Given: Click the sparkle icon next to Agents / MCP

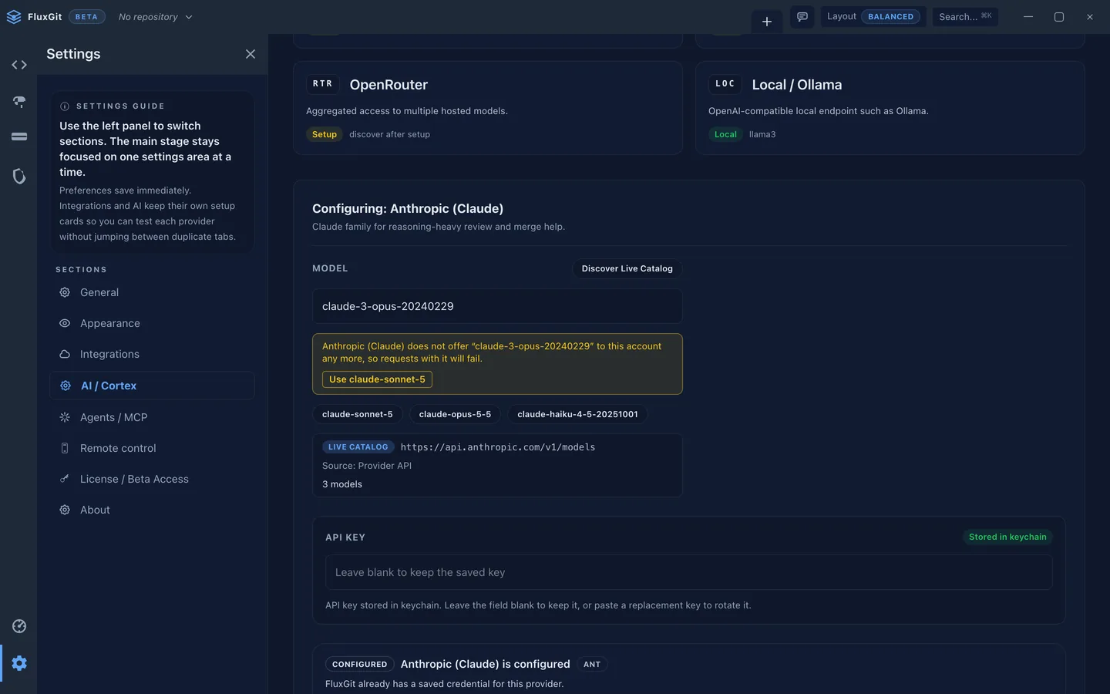Looking at the screenshot, I should [65, 417].
